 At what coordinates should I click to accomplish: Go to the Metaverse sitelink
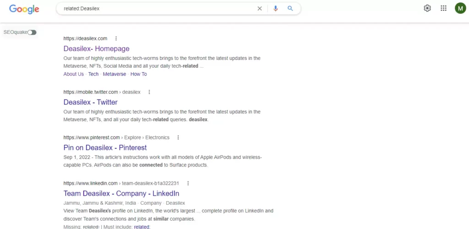click(115, 74)
